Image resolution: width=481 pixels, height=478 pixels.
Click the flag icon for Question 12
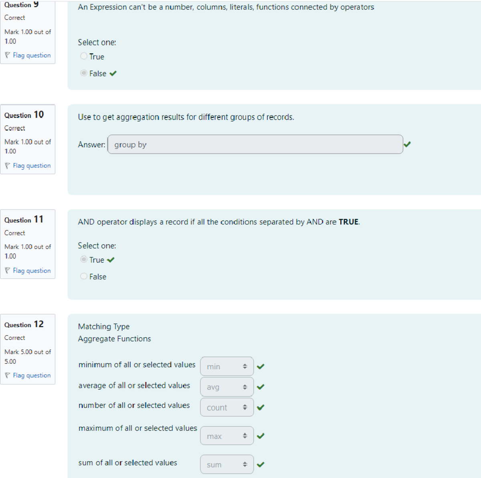[x=8, y=375]
